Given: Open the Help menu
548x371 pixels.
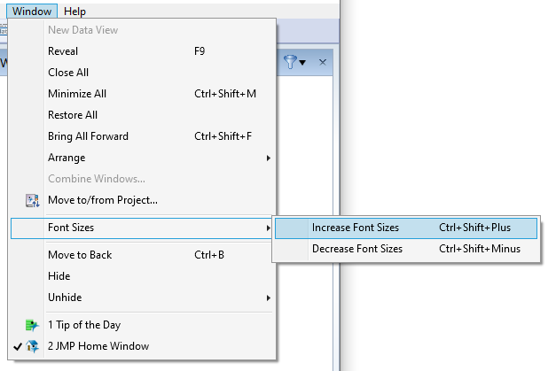Looking at the screenshot, I should coord(75,12).
